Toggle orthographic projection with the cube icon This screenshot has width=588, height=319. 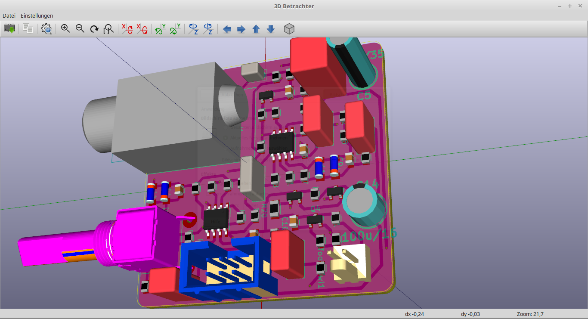(x=290, y=29)
